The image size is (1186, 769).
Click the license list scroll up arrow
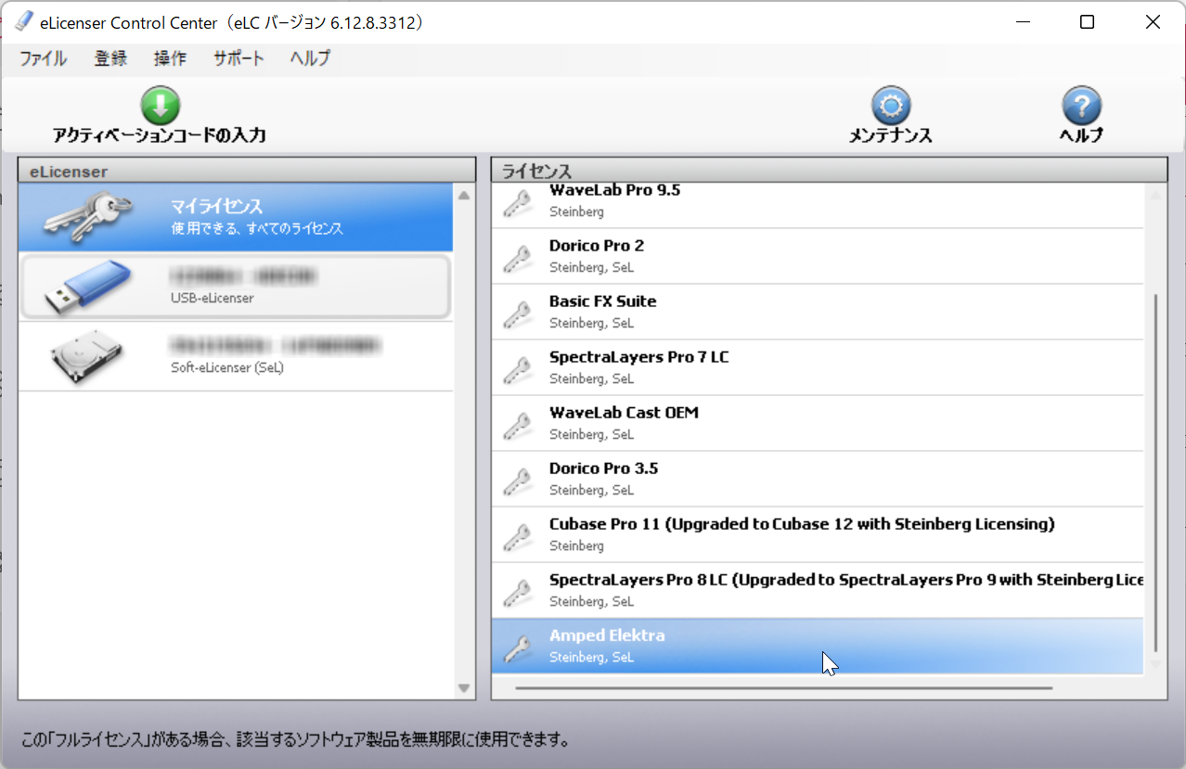1155,195
